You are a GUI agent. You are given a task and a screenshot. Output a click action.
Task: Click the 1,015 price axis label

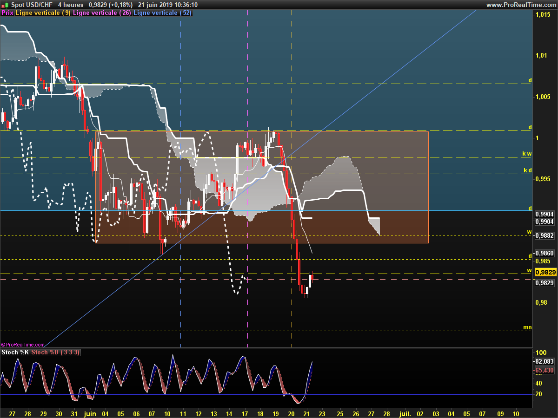click(x=543, y=15)
